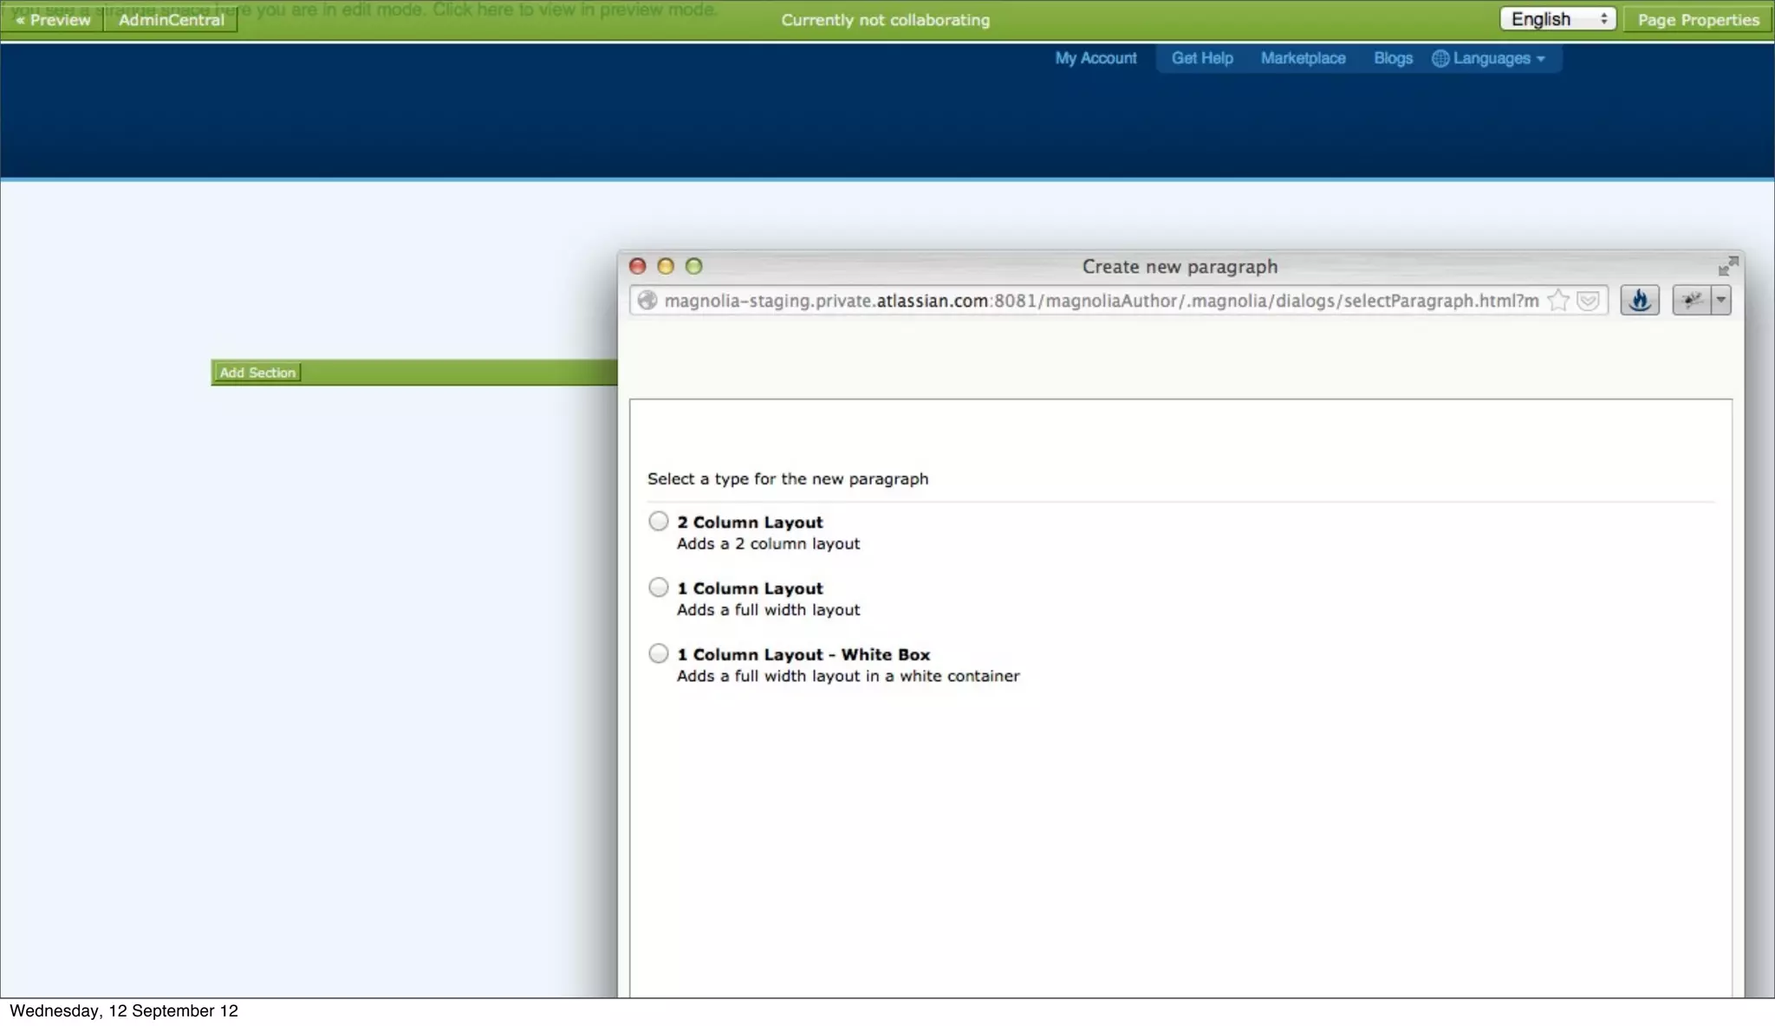Click the yellow minimize dialog button
Viewport: 1775px width, 1026px height.
666,266
